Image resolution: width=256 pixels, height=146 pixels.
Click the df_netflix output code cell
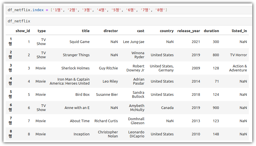[129, 21]
